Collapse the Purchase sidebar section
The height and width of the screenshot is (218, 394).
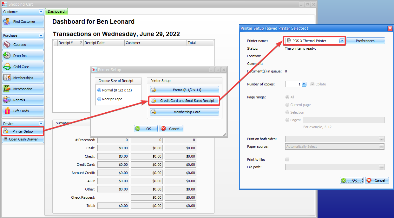41,35
